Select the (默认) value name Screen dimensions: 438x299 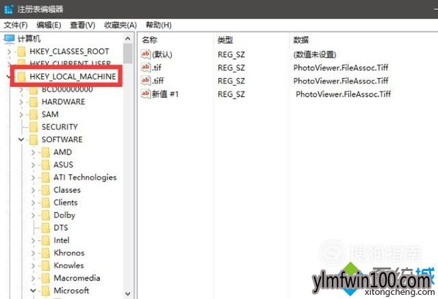point(162,54)
